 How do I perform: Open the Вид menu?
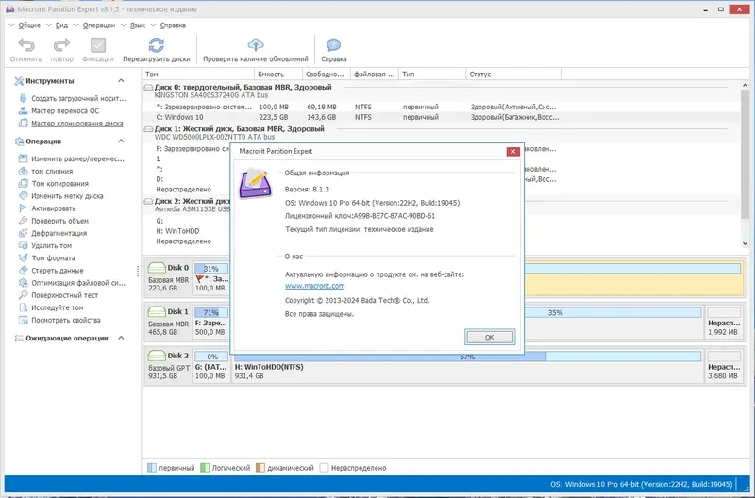tap(61, 25)
